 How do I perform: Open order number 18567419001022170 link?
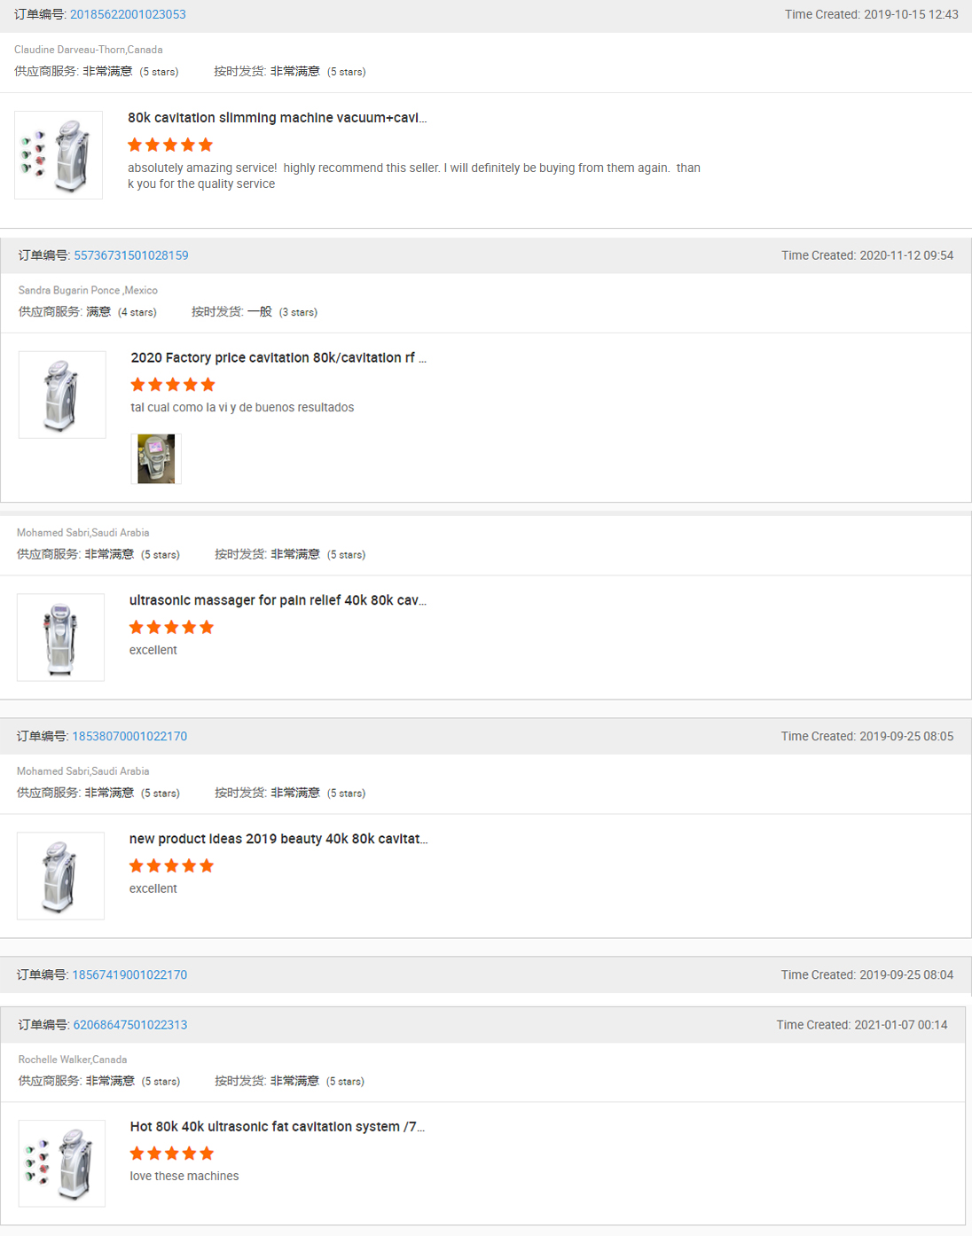(129, 975)
